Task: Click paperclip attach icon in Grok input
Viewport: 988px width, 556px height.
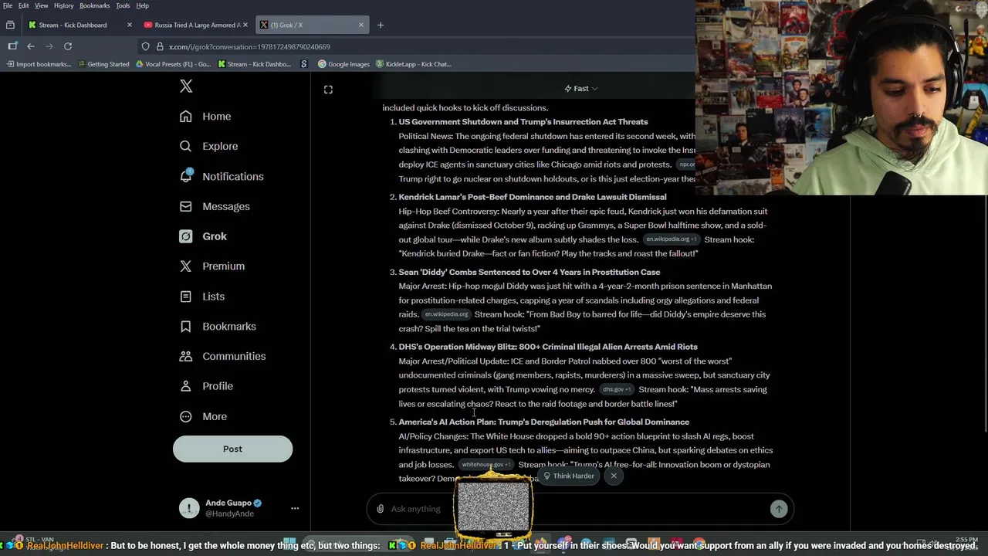Action: point(380,509)
